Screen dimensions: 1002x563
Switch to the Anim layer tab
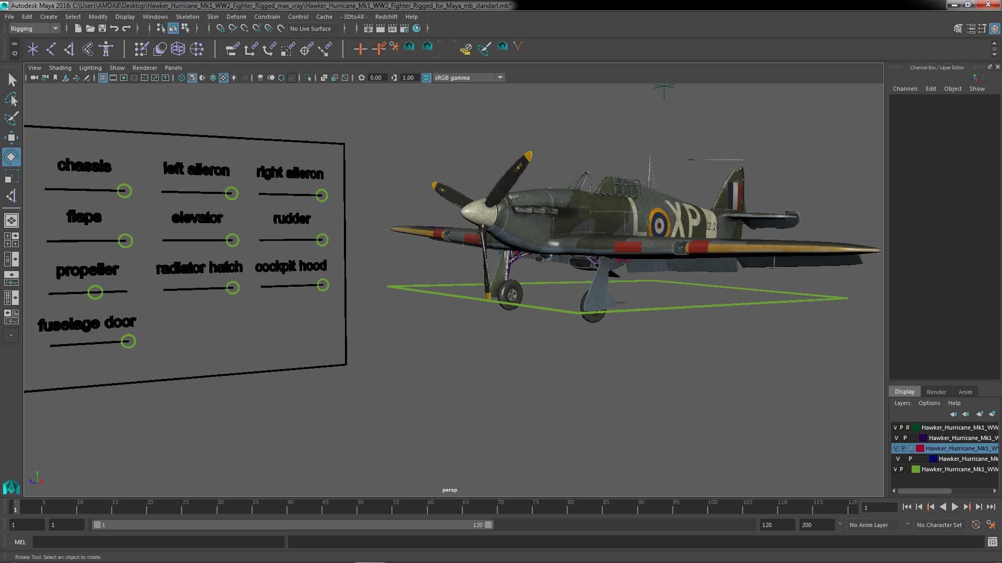(x=965, y=392)
